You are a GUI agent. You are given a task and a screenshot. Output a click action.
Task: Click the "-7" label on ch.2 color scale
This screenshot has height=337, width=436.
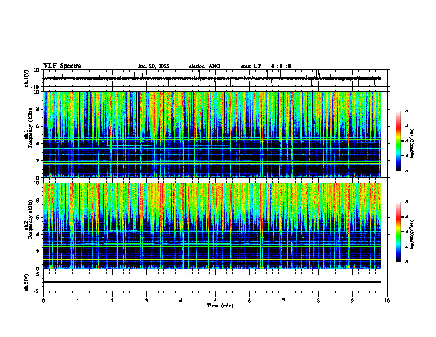[406, 262]
